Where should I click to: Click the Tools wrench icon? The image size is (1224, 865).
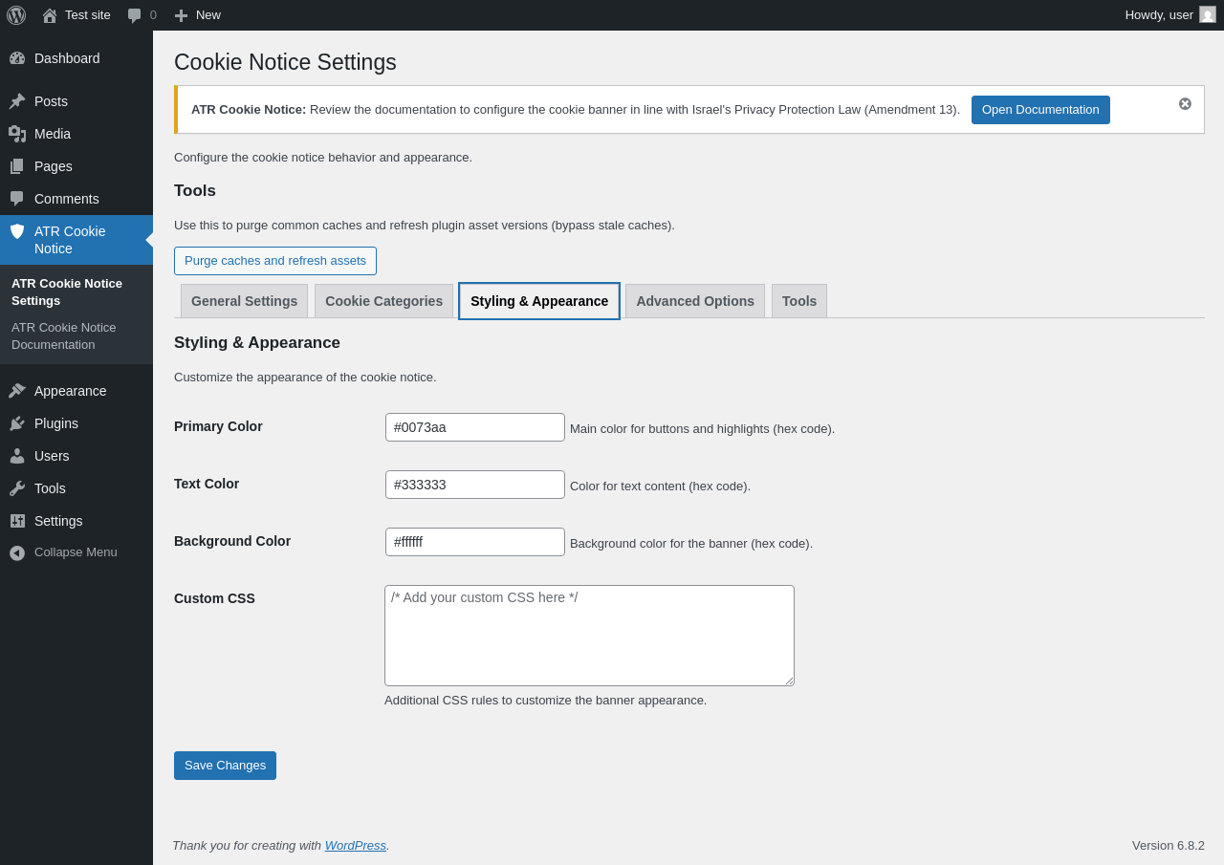(17, 488)
